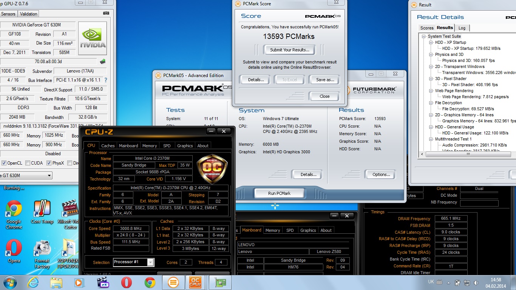Click the network tray icon
The image size is (516, 290).
click(x=466, y=282)
